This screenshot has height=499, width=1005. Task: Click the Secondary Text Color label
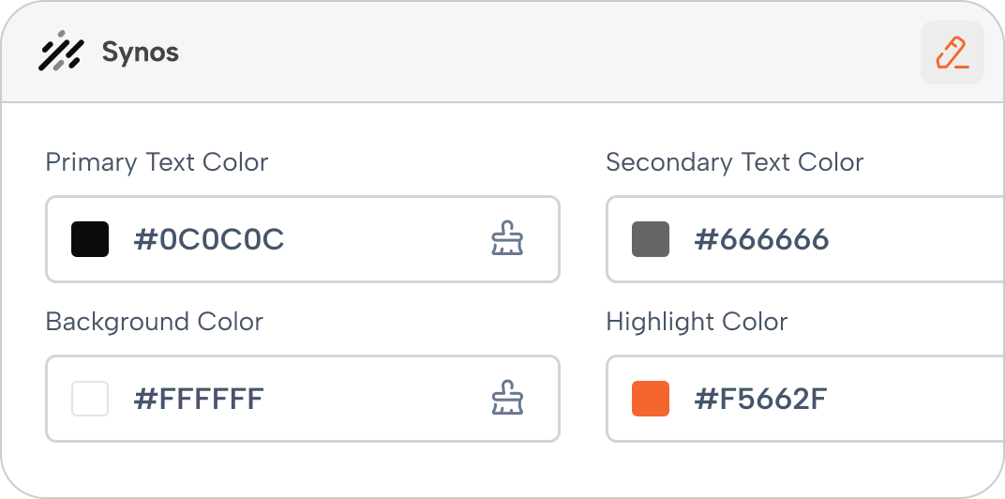pos(734,162)
